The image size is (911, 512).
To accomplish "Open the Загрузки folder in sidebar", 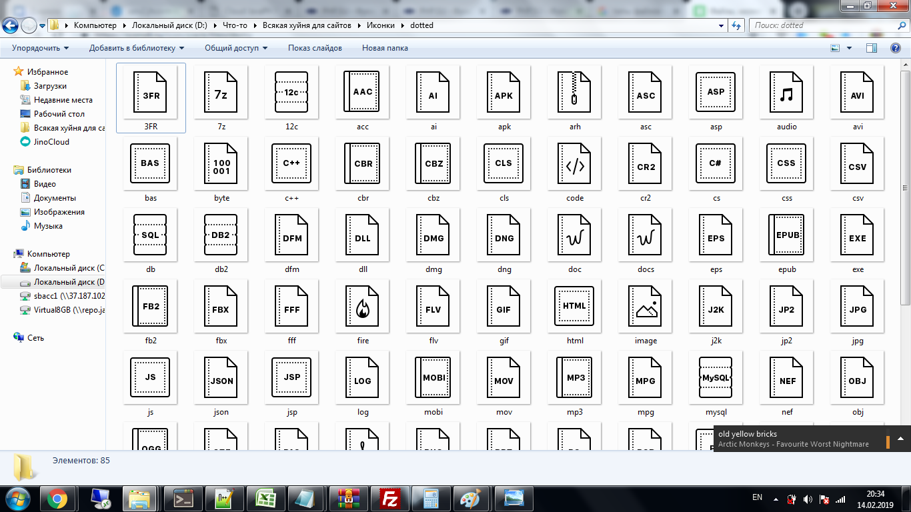I will tap(50, 86).
